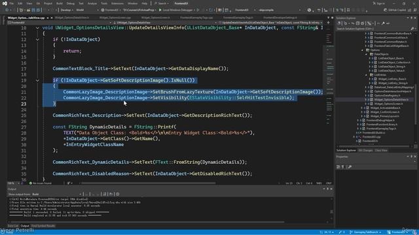Switch to Widget_OptionsScreen.cpp editor tab
This screenshot has height=235, width=419.
[x=115, y=18]
